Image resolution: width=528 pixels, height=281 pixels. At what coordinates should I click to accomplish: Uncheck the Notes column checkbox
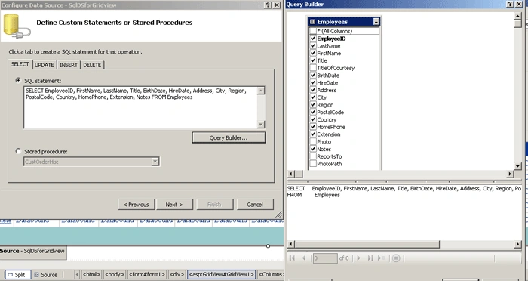tap(313, 149)
